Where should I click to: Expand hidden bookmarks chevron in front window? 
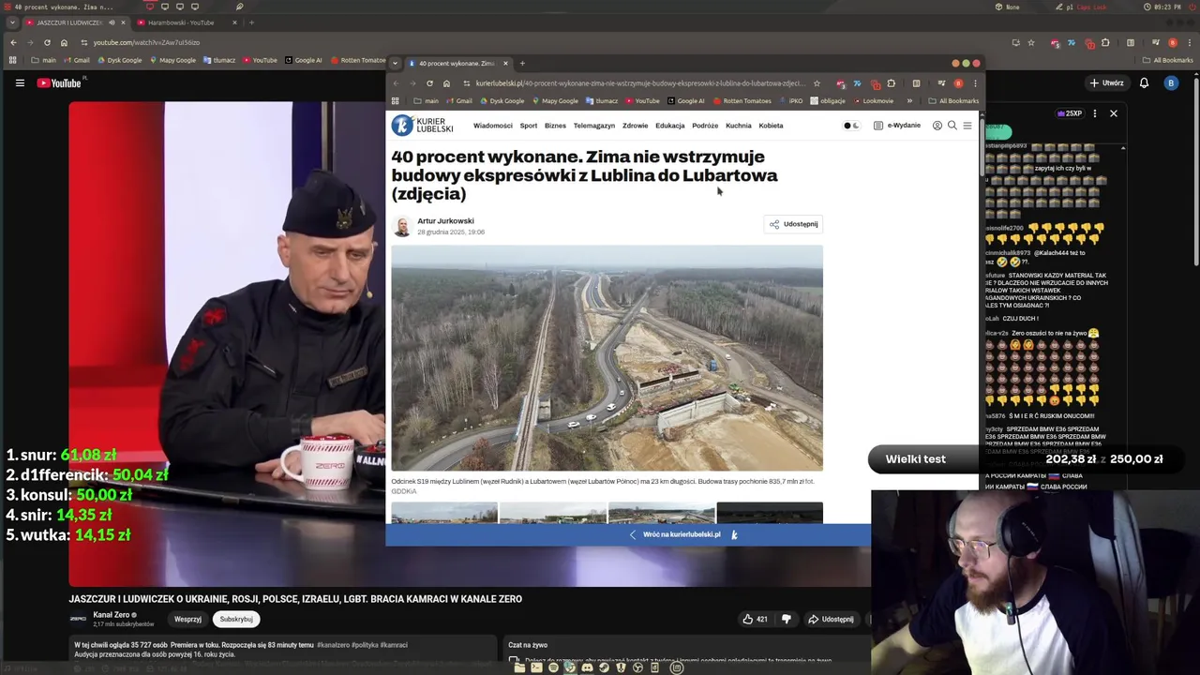(908, 100)
